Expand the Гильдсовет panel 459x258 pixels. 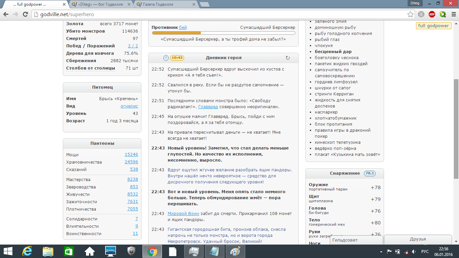[356, 240]
